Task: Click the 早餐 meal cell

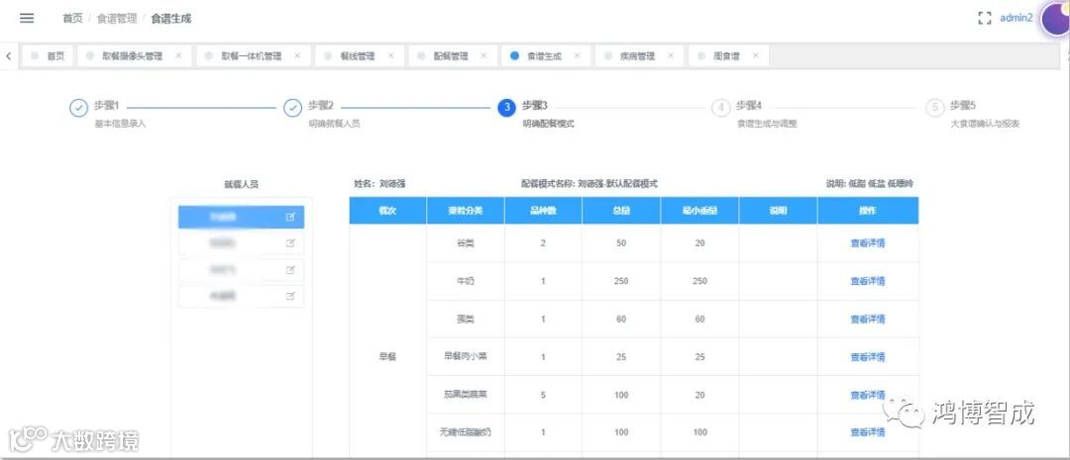Action: [x=387, y=357]
